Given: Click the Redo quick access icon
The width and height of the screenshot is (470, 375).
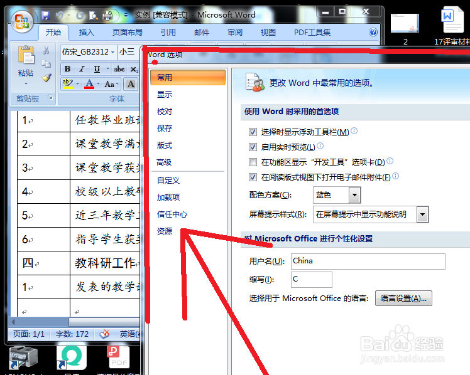Looking at the screenshot, I should pyautogui.click(x=80, y=15).
